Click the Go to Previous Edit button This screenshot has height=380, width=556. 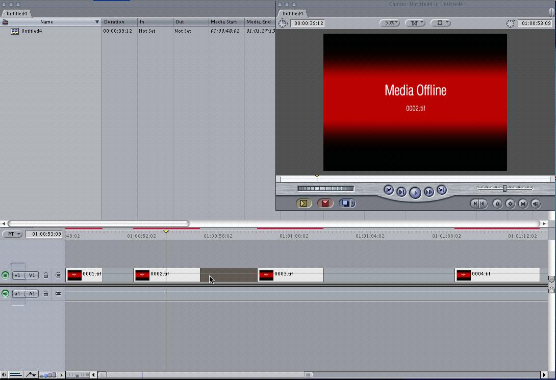[x=389, y=190]
